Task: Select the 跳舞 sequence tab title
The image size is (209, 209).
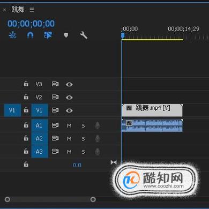Action: coord(18,9)
